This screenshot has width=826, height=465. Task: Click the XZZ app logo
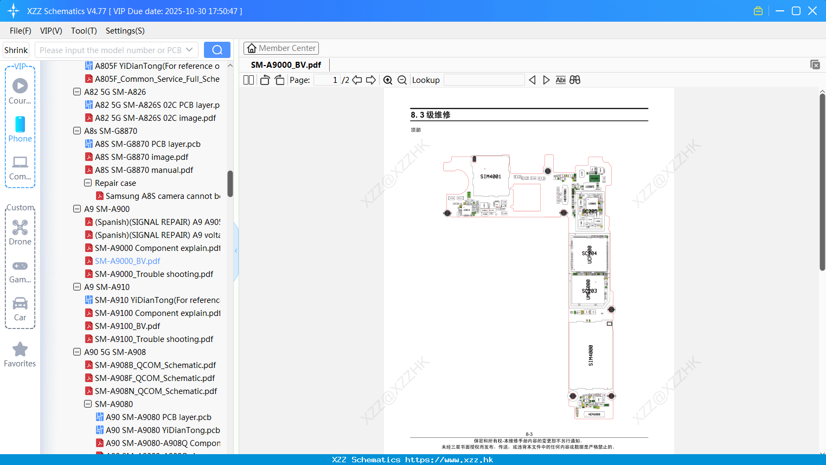click(x=14, y=11)
